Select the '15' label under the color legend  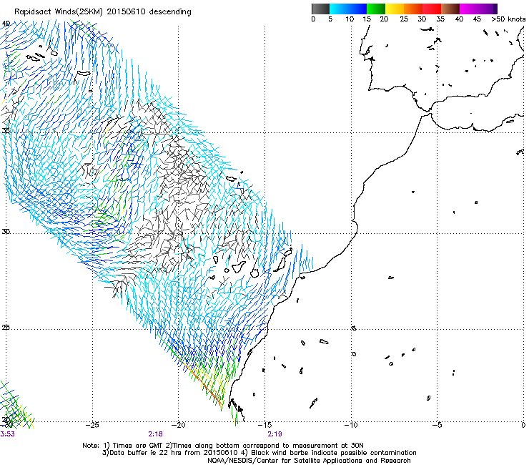(x=367, y=19)
